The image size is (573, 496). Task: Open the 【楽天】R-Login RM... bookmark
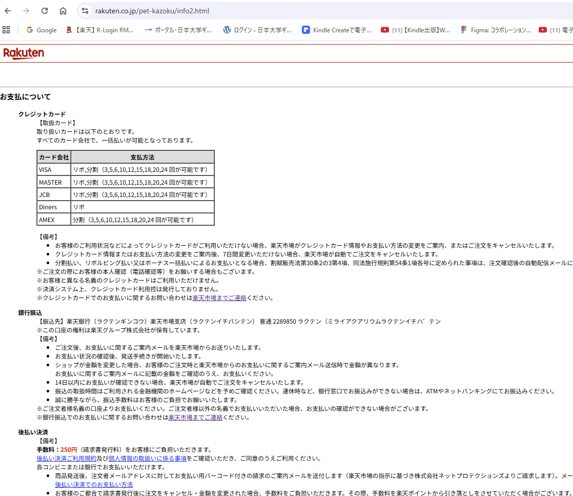point(99,30)
